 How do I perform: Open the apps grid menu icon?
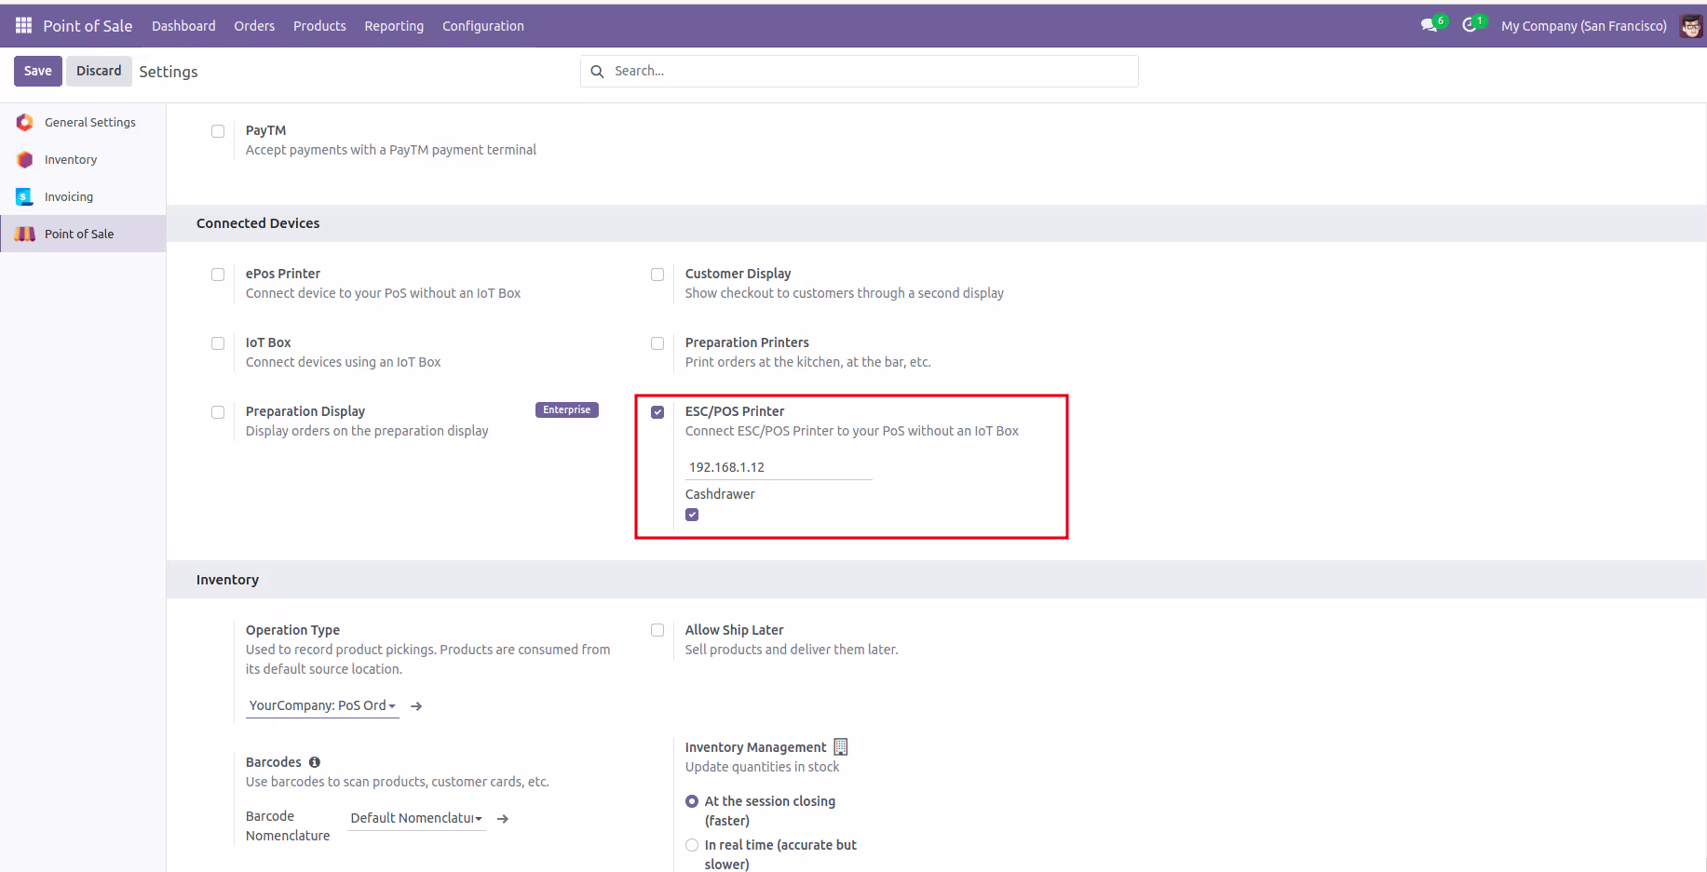(x=23, y=25)
